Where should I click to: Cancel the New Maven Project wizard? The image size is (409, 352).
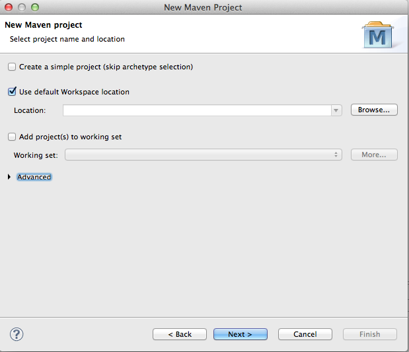point(305,334)
